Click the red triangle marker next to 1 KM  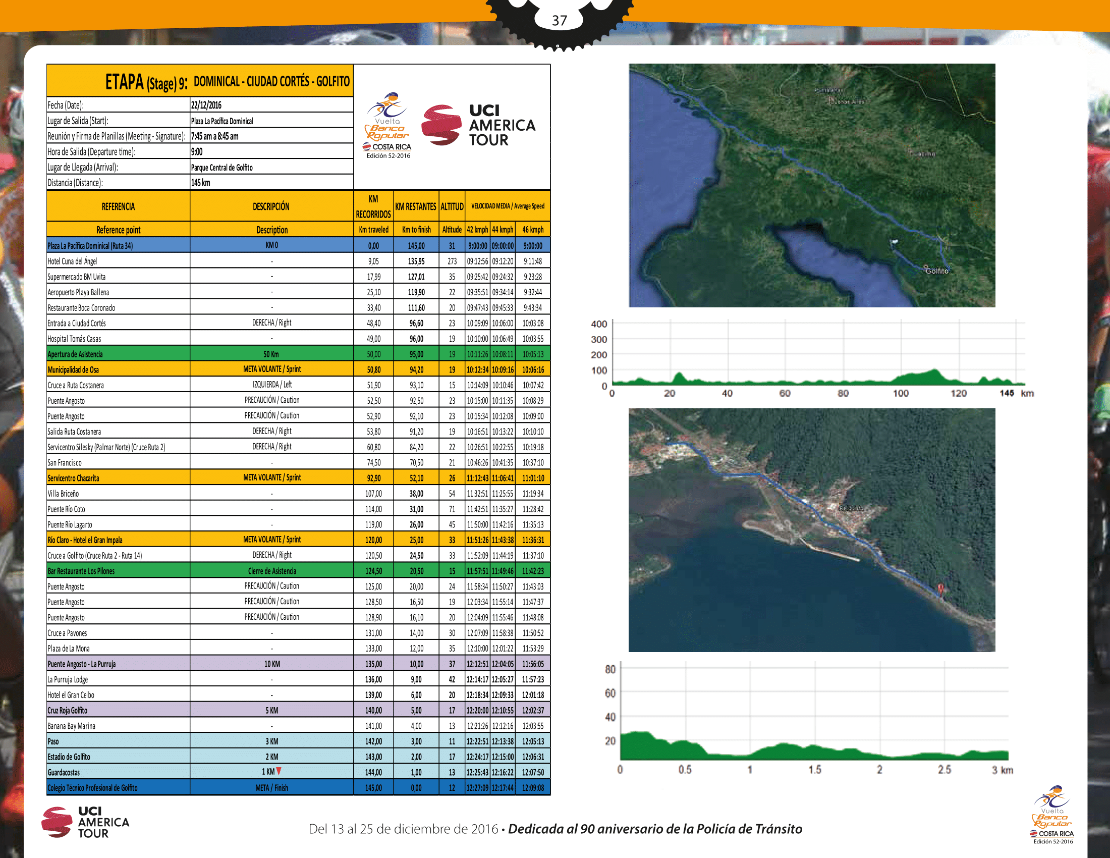point(279,771)
